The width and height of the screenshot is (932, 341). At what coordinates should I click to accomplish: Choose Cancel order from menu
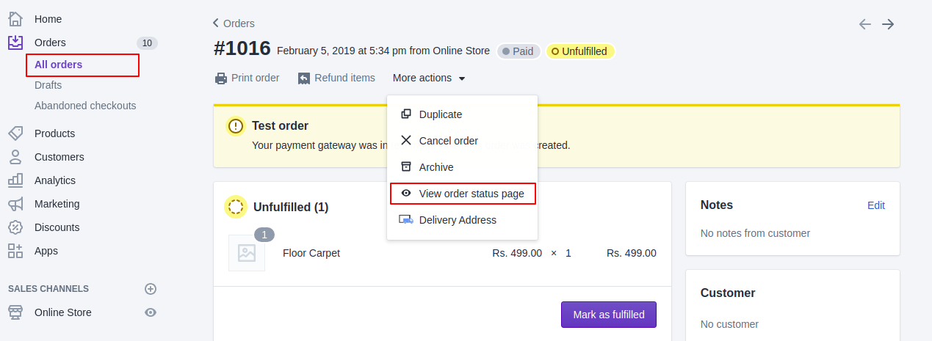tap(448, 141)
